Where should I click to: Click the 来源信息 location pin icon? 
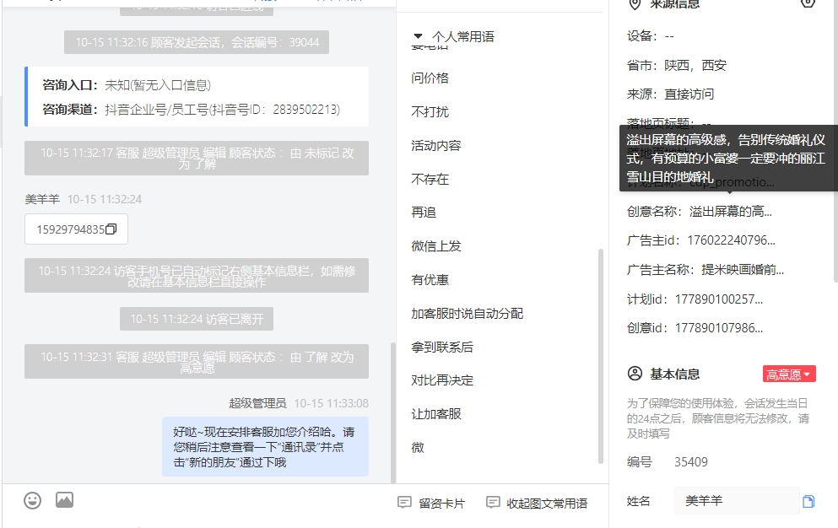(635, 4)
